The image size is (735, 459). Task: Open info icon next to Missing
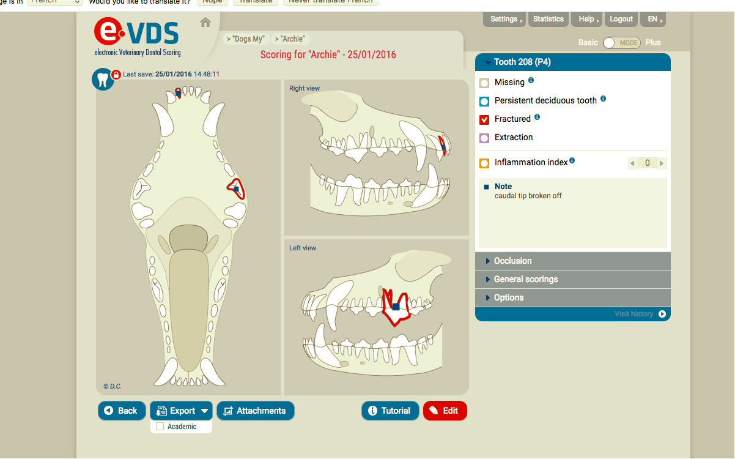pyautogui.click(x=531, y=81)
